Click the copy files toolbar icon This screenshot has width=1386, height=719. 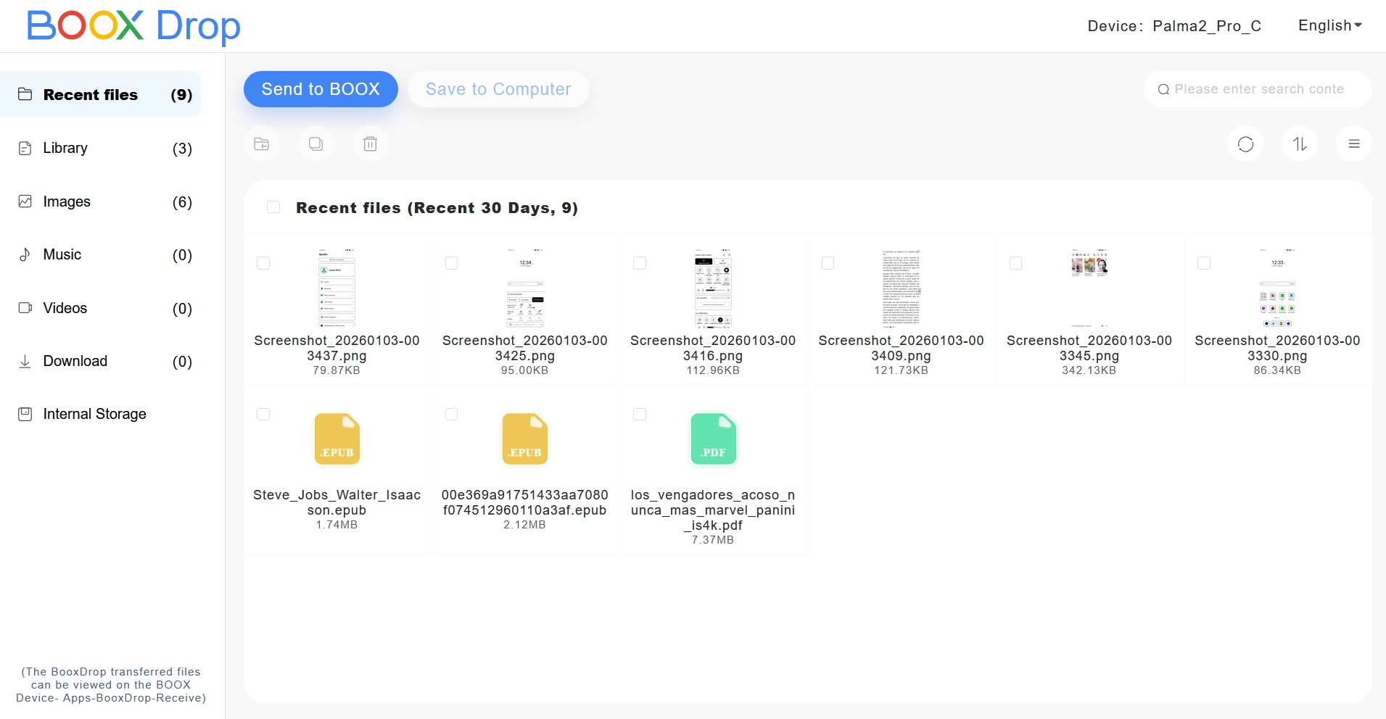pyautogui.click(x=315, y=144)
